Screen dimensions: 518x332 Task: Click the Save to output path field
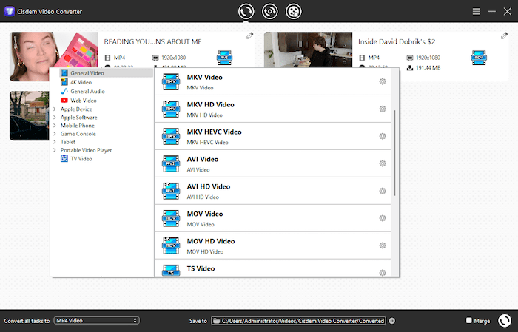click(x=298, y=321)
